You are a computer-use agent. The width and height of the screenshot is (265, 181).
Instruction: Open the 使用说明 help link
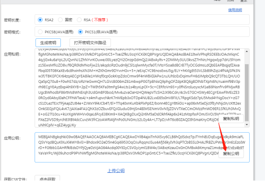pos(235,10)
